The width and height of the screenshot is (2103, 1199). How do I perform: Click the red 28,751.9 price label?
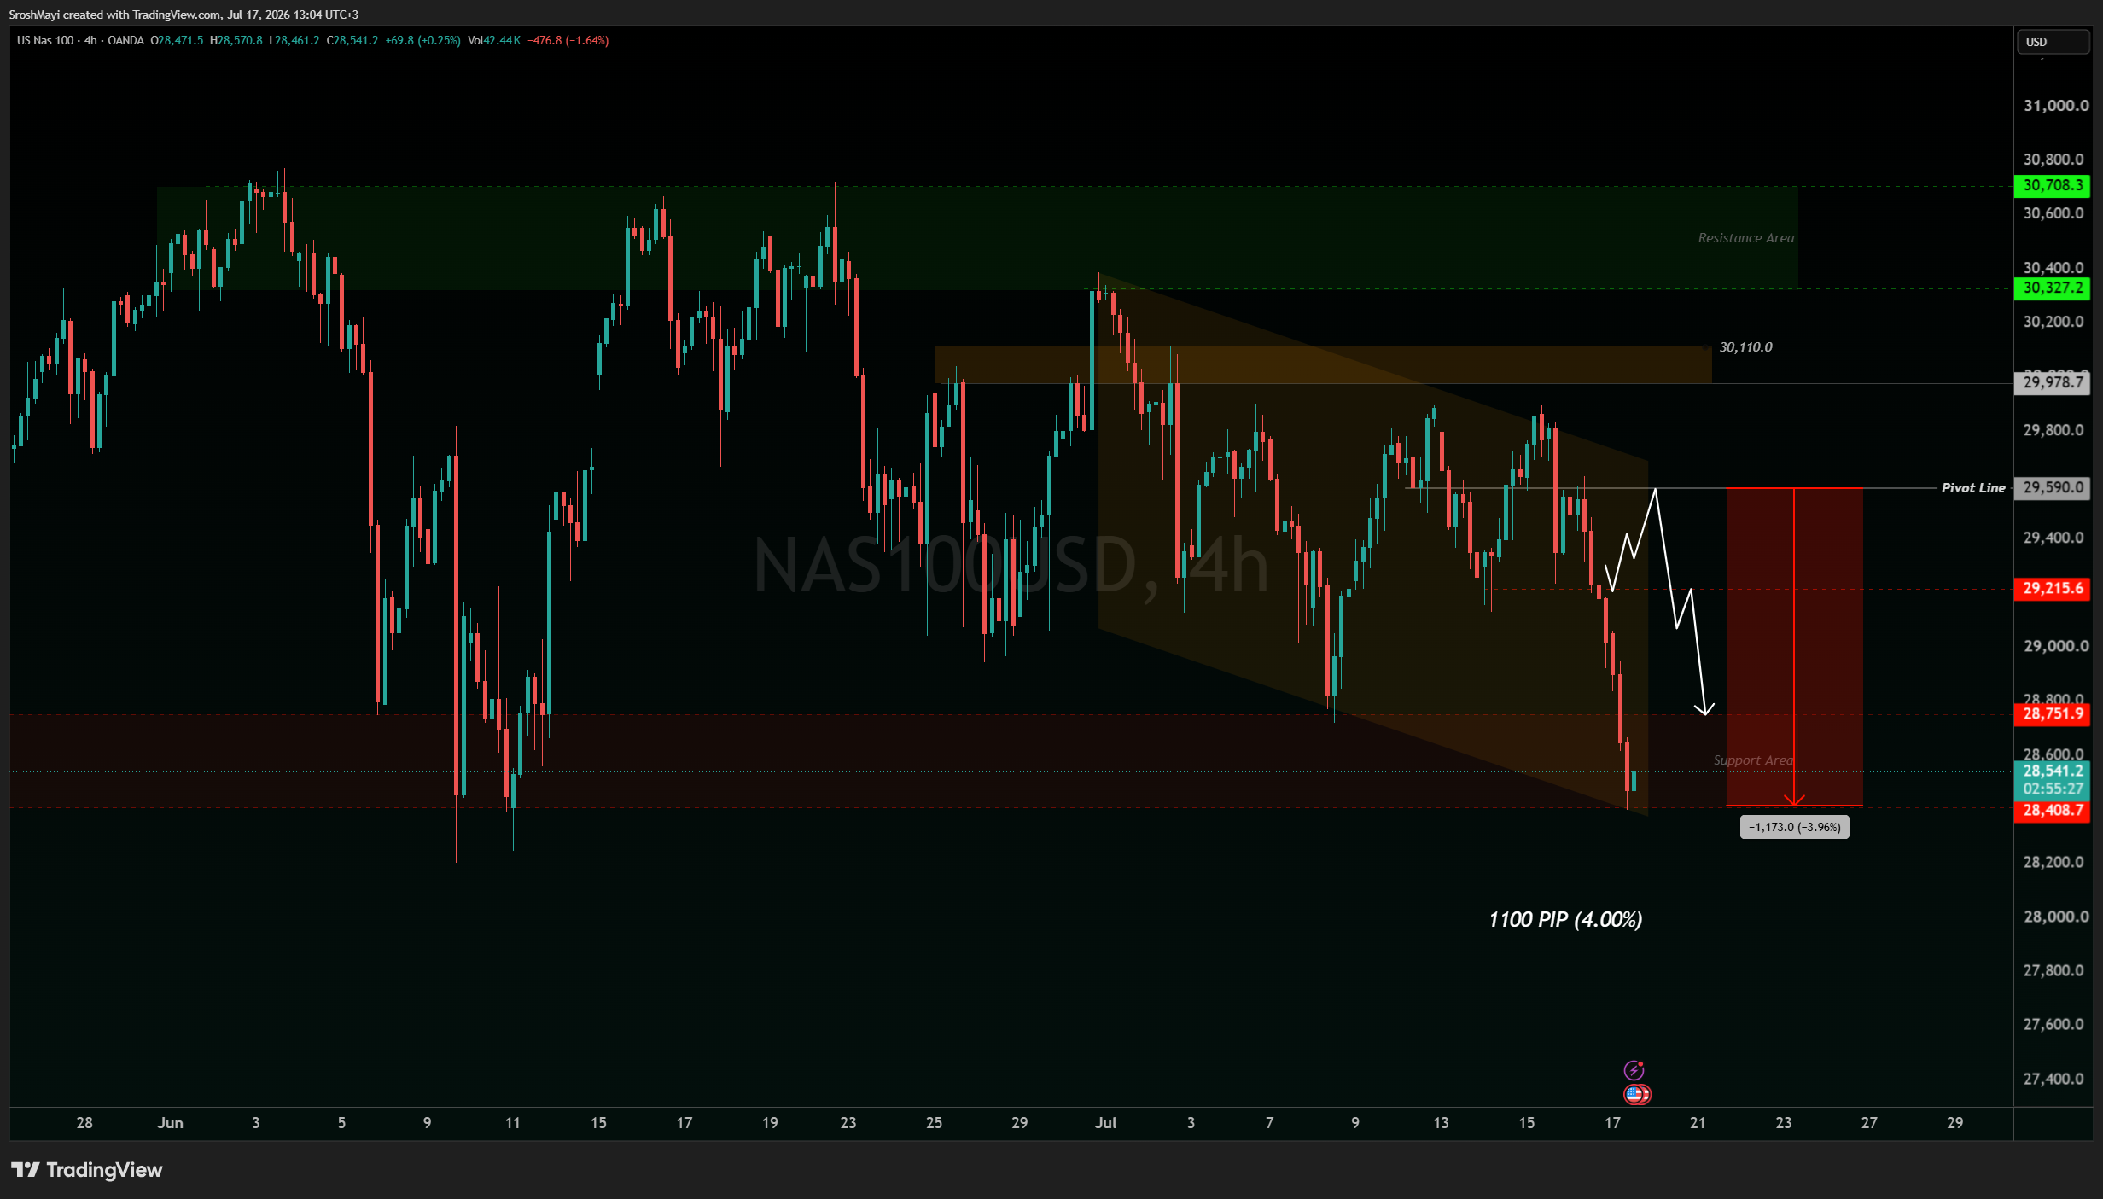tap(2052, 714)
